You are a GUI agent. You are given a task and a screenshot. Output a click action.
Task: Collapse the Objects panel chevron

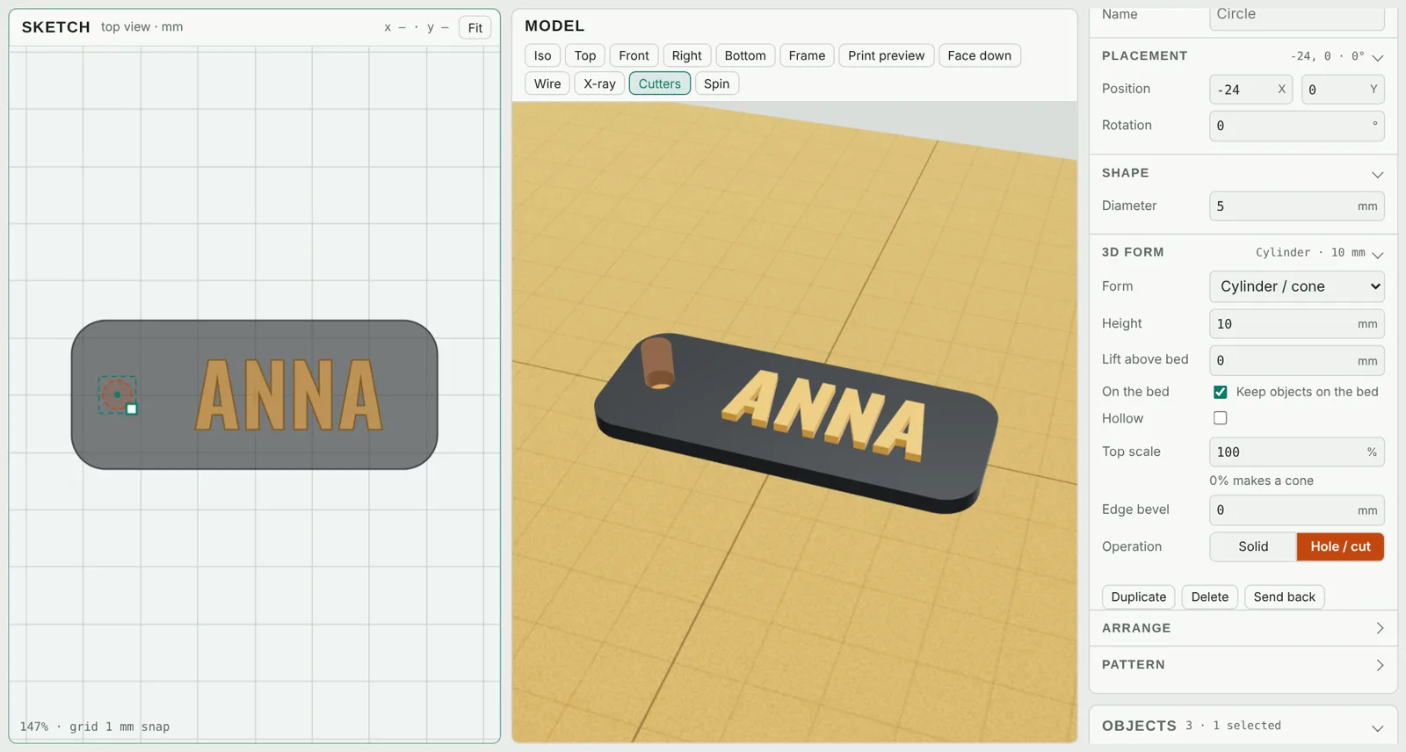[x=1377, y=727]
